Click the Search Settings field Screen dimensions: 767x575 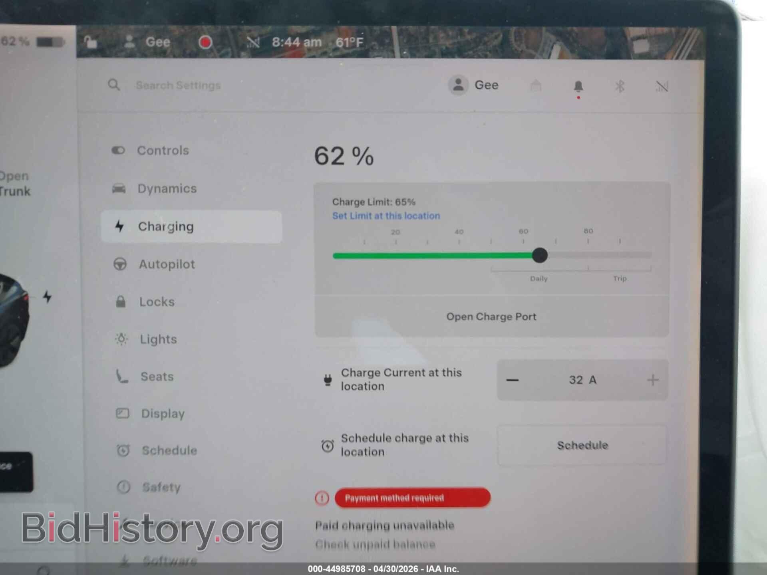178,85
